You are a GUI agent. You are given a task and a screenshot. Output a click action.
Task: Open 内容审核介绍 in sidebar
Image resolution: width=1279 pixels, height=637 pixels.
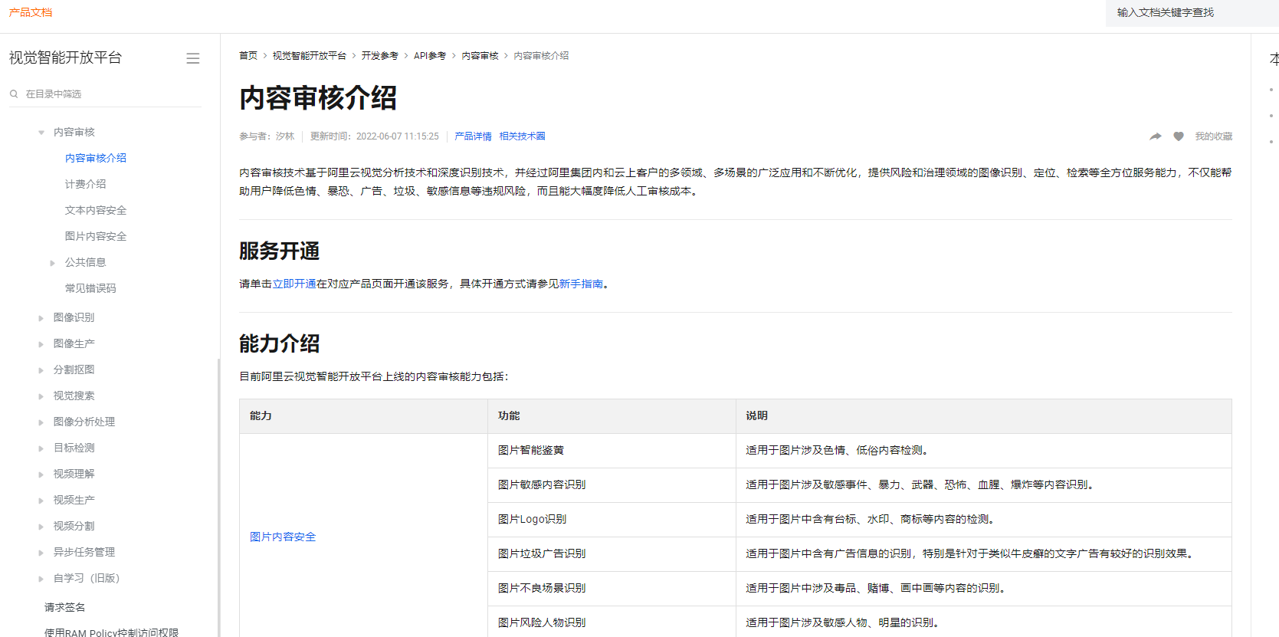point(96,158)
